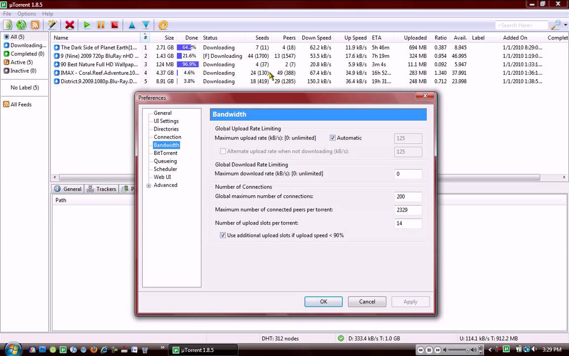Open the RSS feed toolbar icon

coord(35,25)
